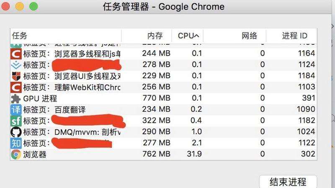
Task: Sort by the 进程 ID column header
Action: pyautogui.click(x=294, y=36)
